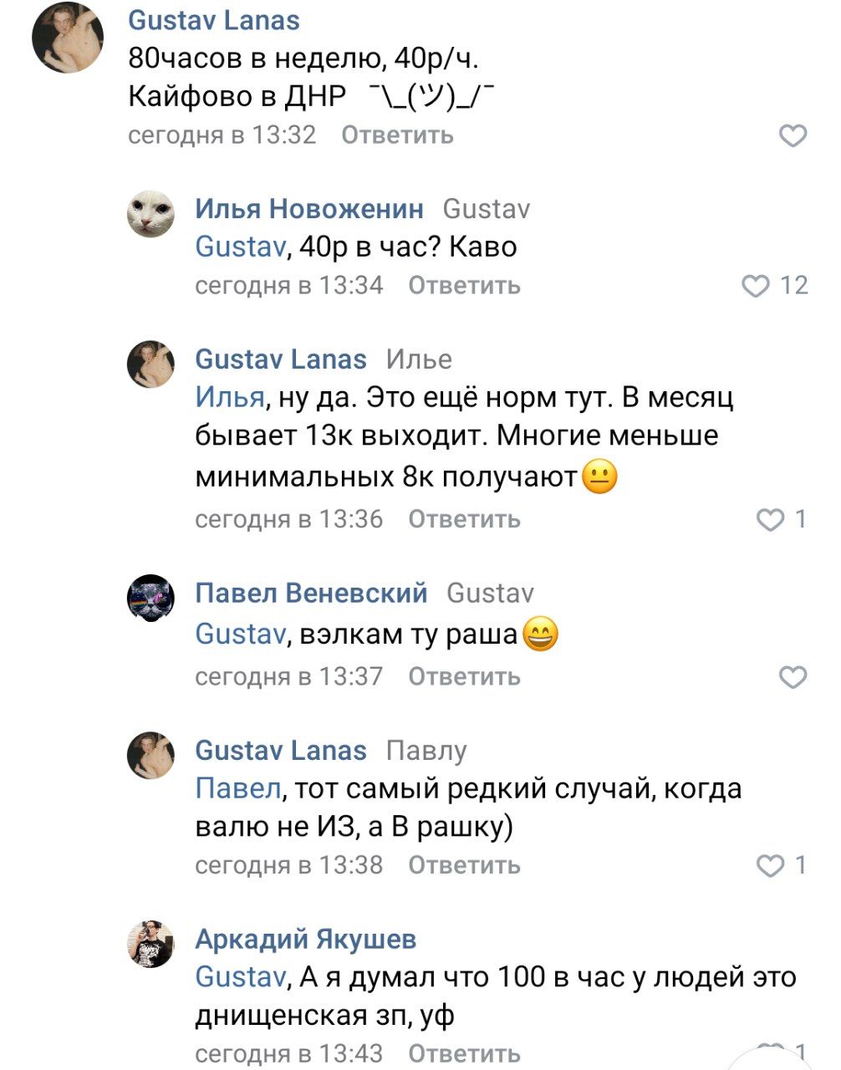Reply to Павел's comment at 13:37

pyautogui.click(x=464, y=676)
